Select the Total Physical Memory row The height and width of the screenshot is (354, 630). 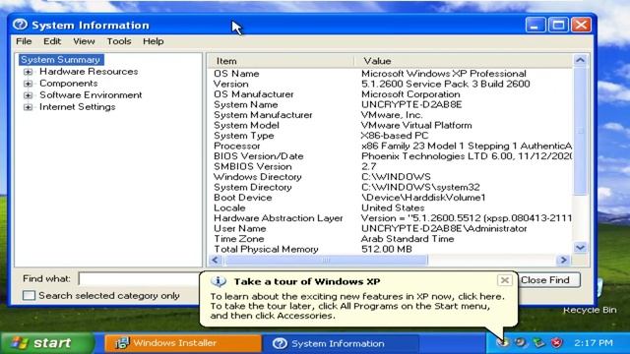(391, 249)
